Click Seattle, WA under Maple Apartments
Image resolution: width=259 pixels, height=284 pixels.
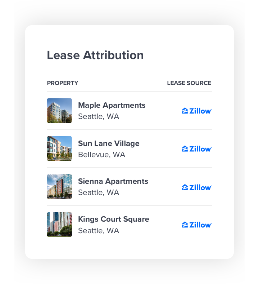tap(99, 117)
